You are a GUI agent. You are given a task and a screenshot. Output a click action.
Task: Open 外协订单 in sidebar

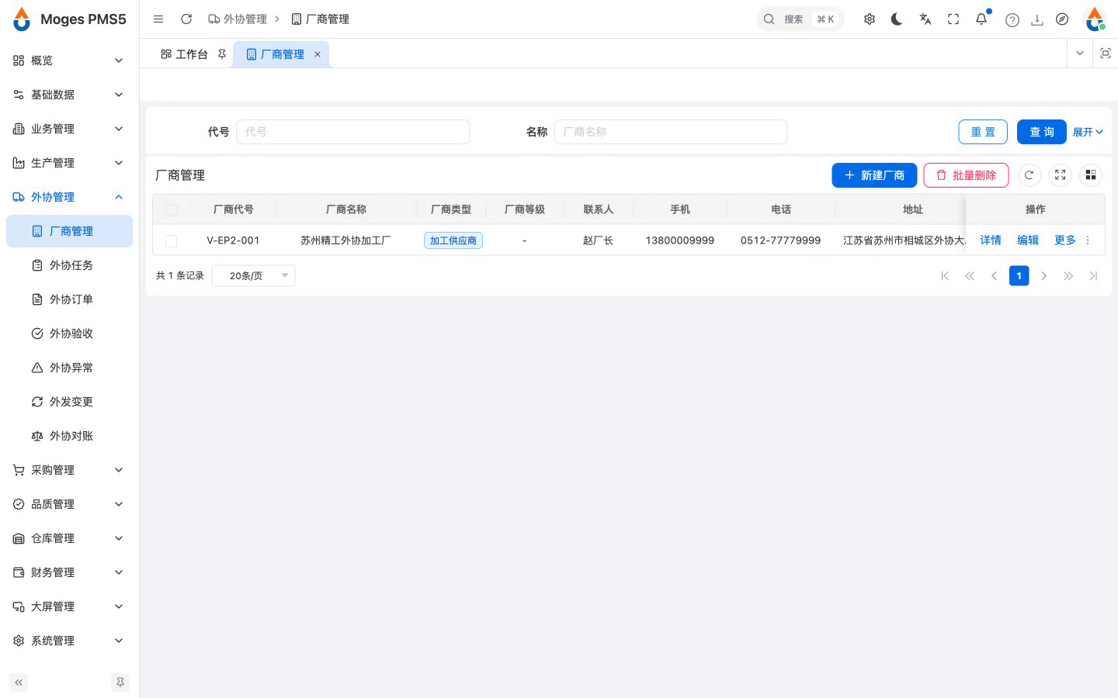tap(68, 299)
